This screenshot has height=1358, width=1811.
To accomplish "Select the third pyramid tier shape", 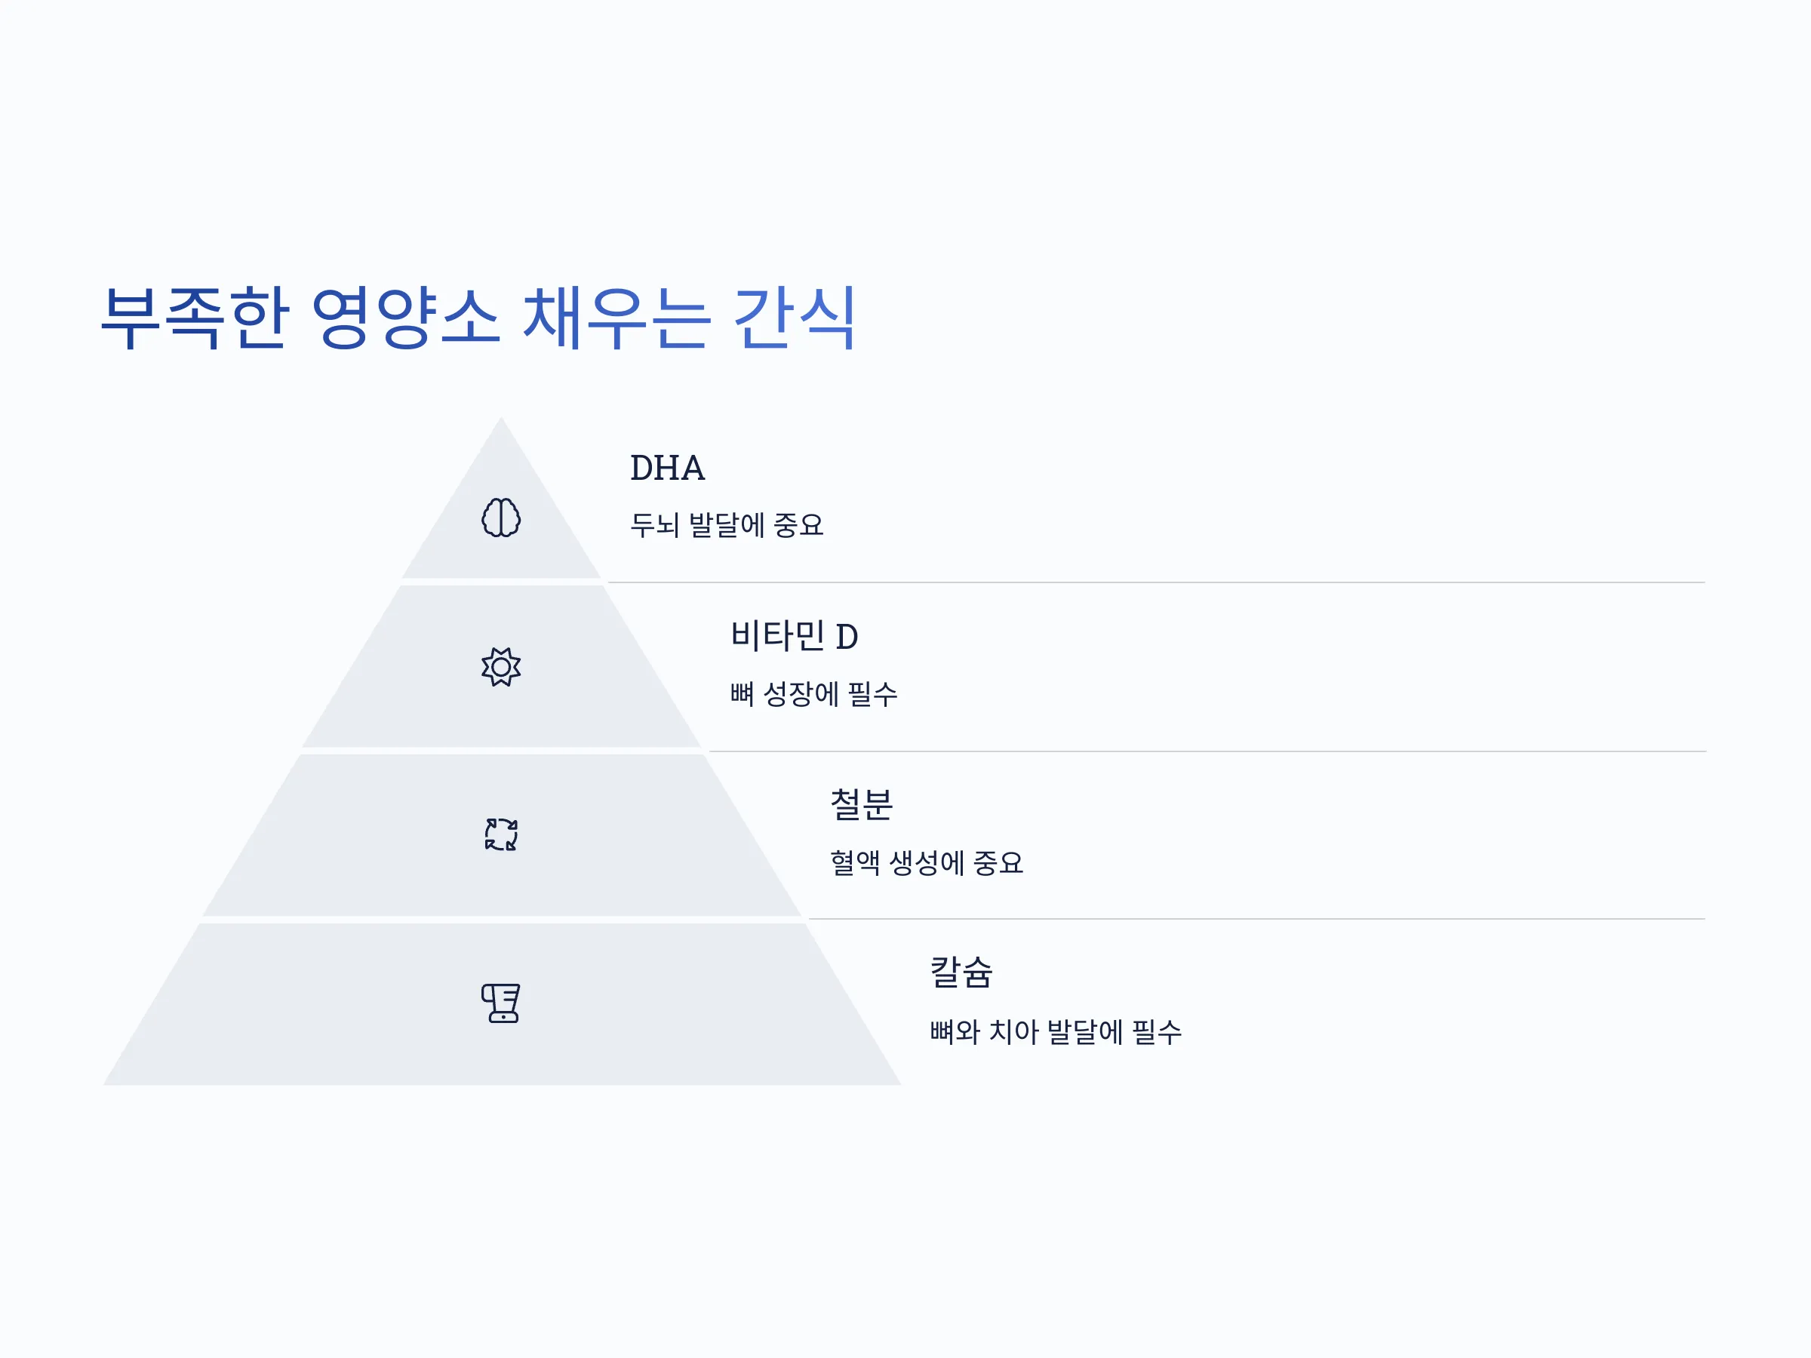I will coord(501,835).
